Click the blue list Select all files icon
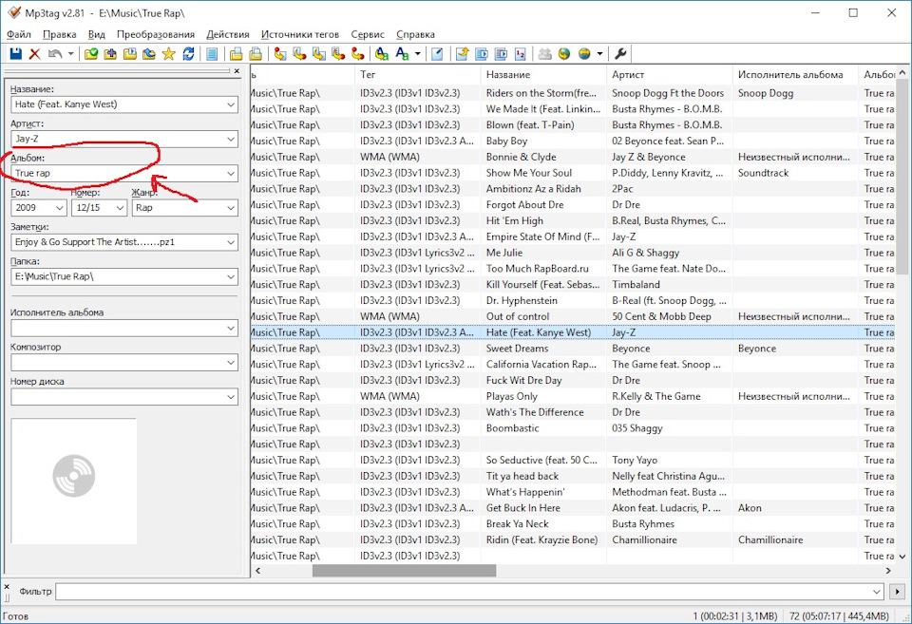Screen dimensions: 912x624 coord(212,54)
